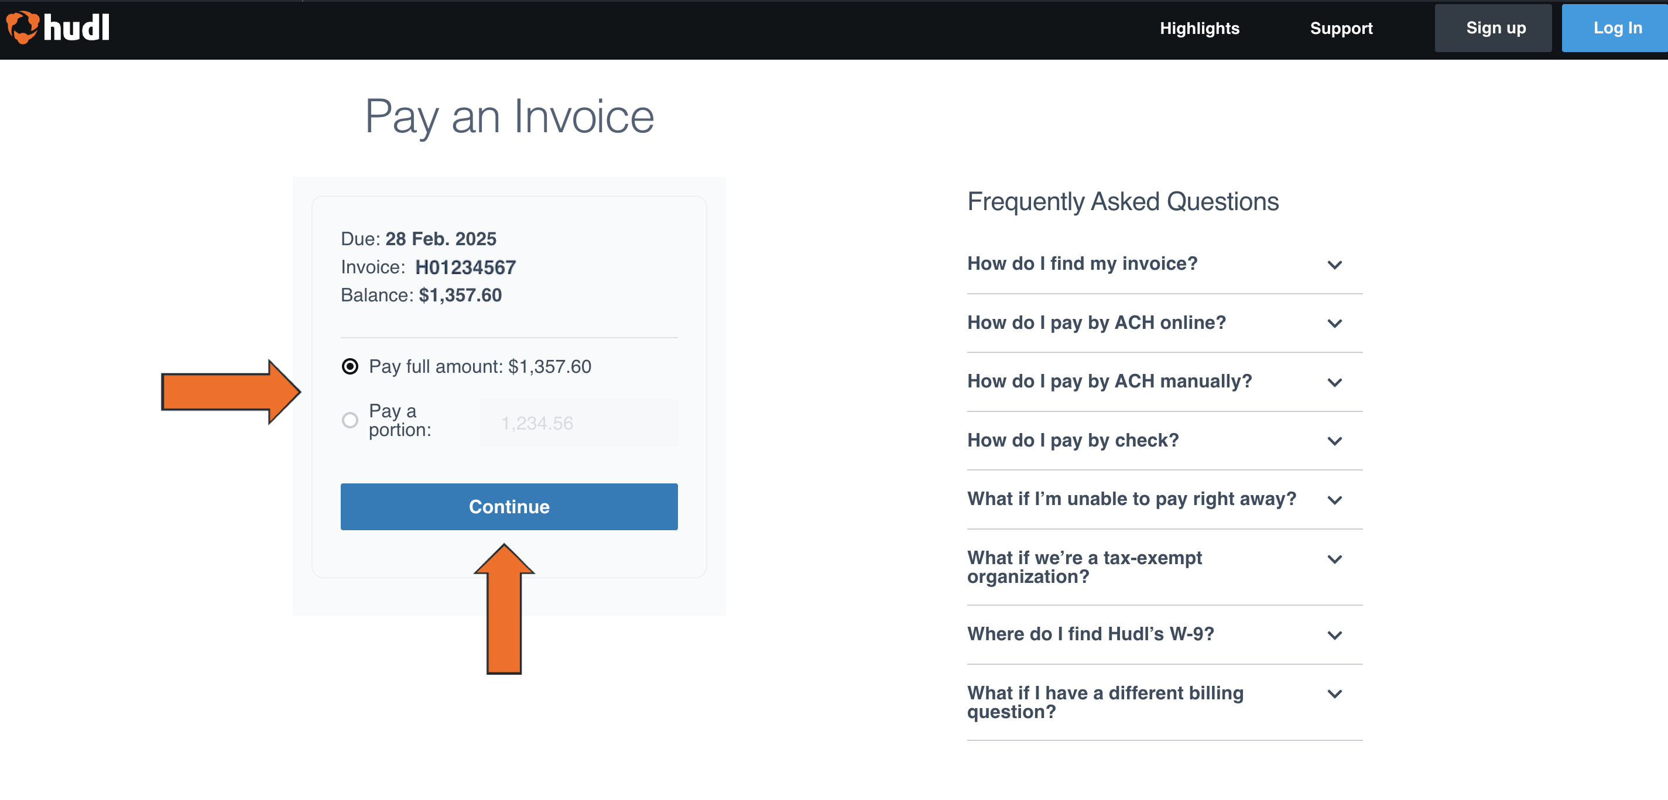The image size is (1668, 800).
Task: Click the Hudl logo in the navigation bar
Action: 57,28
